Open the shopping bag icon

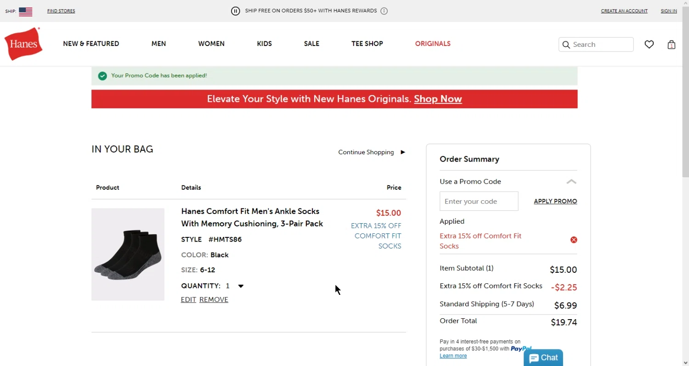[672, 45]
